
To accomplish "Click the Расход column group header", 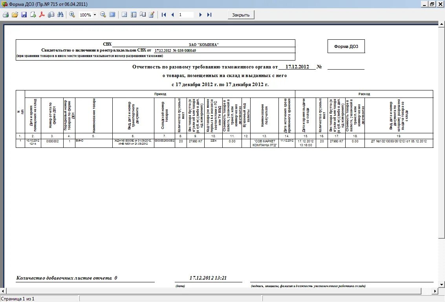I will [364, 94].
